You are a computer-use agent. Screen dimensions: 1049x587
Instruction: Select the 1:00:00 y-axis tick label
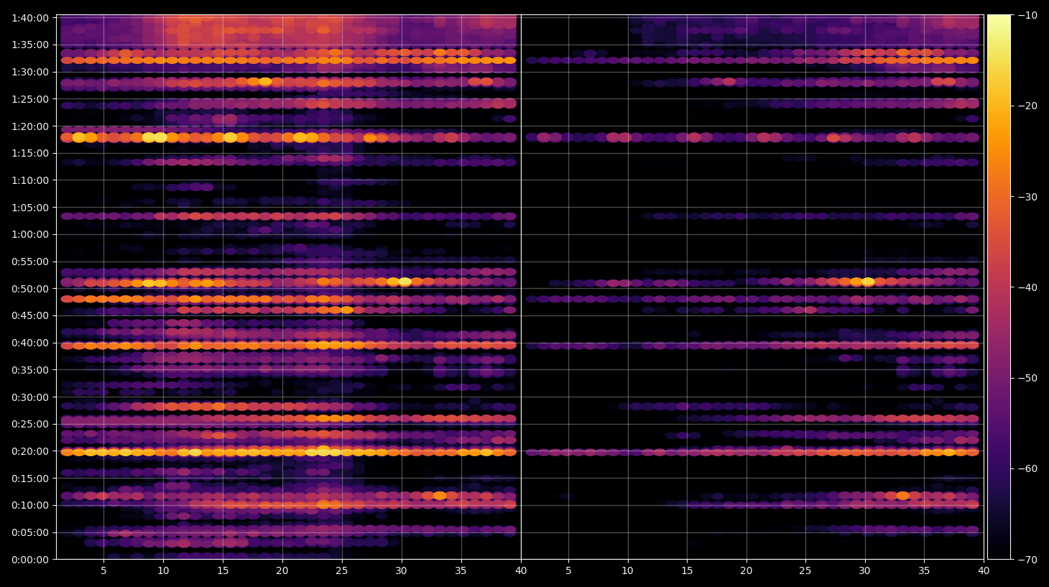(x=30, y=234)
